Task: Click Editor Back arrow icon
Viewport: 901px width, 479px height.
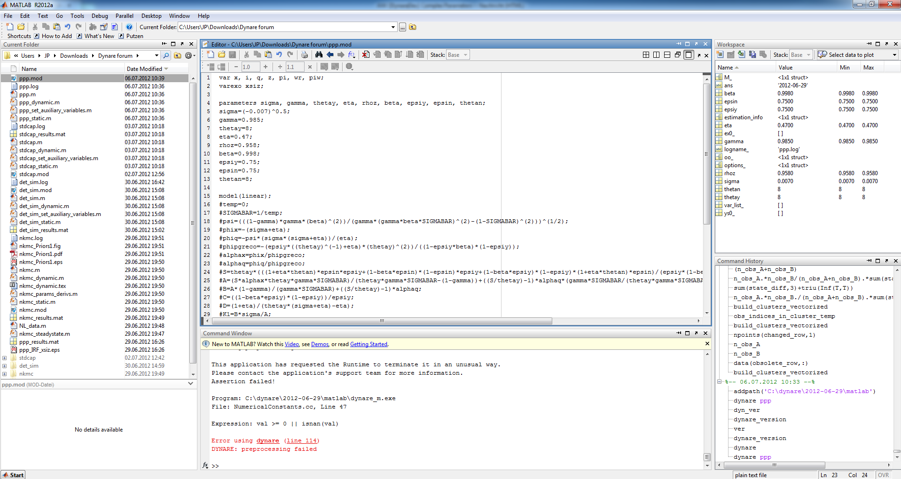Action: (330, 55)
